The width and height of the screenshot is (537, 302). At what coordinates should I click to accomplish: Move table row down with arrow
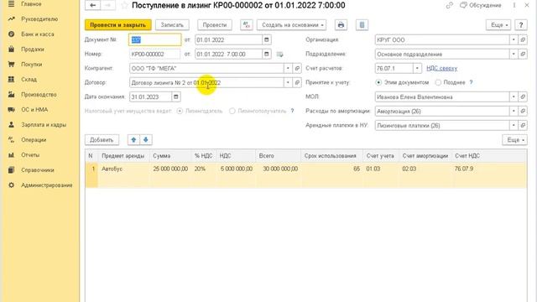pos(146,140)
